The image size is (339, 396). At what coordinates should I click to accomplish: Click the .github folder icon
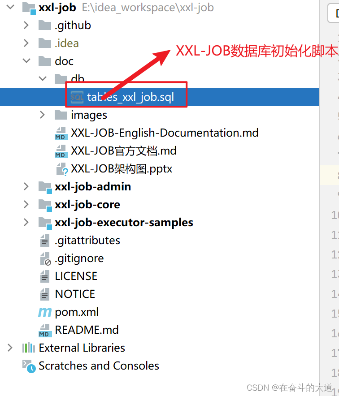tap(45, 25)
